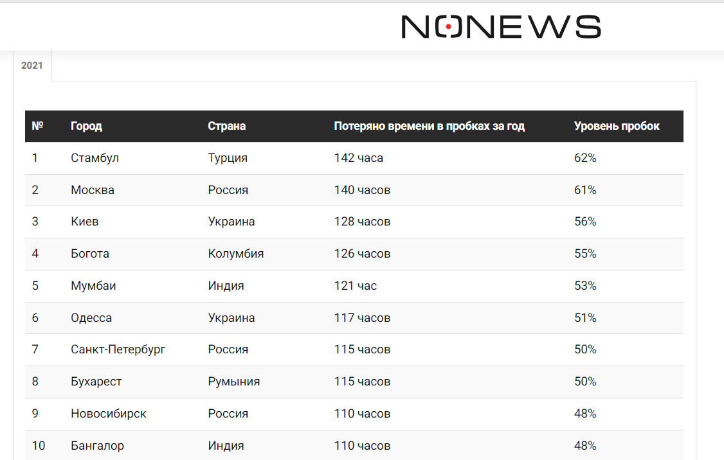Click the Новосибирск city cell
Viewport: 724px width, 460px height.
tap(108, 414)
